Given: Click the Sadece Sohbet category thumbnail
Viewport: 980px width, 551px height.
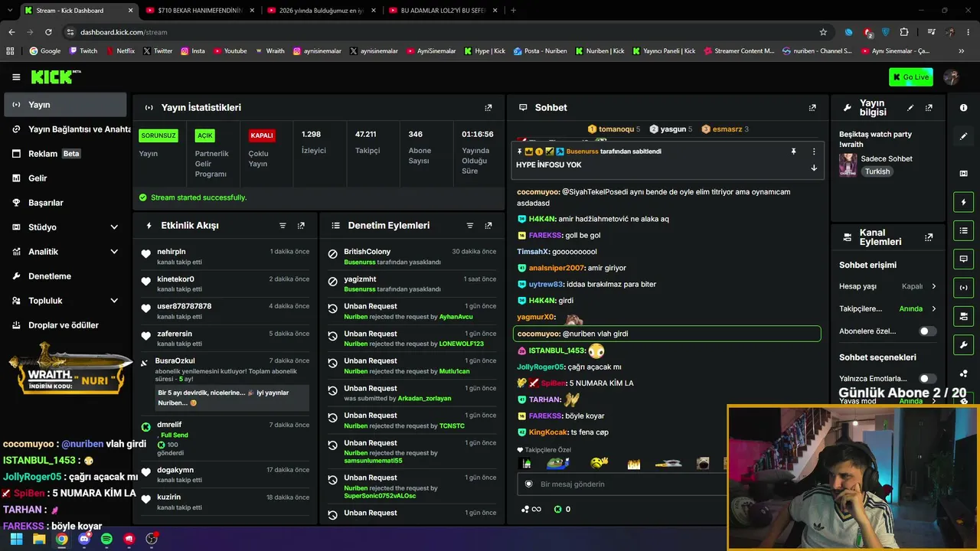Looking at the screenshot, I should tap(848, 165).
